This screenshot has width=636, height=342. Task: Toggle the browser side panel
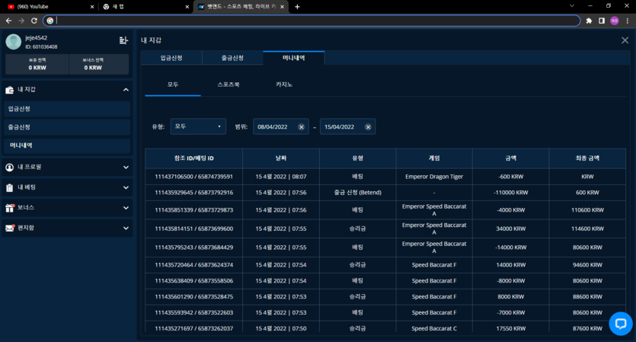click(602, 21)
